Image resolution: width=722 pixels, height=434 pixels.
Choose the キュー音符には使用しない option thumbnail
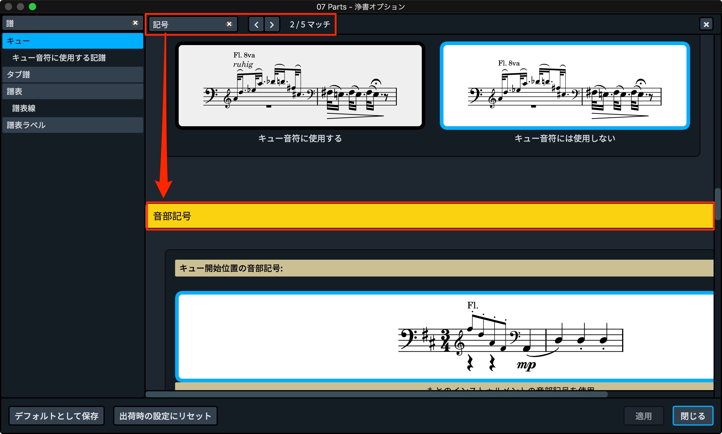coord(565,86)
